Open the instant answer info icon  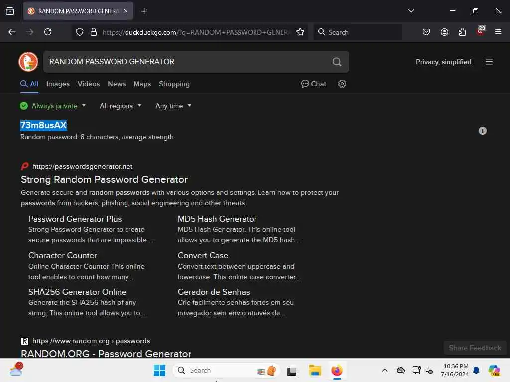coord(482,131)
